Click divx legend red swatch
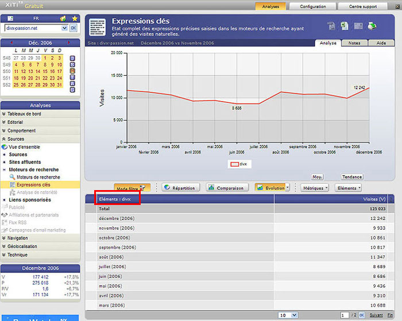Screen dimensions: 402x321 point(234,164)
